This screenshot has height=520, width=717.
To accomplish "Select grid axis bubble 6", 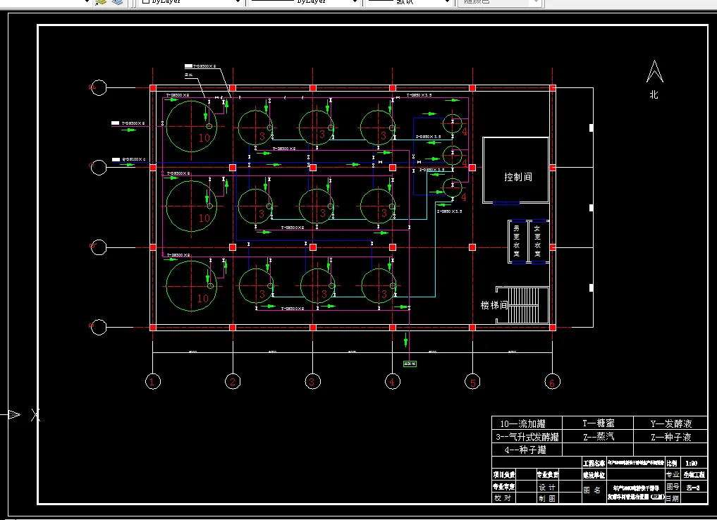I will (553, 381).
